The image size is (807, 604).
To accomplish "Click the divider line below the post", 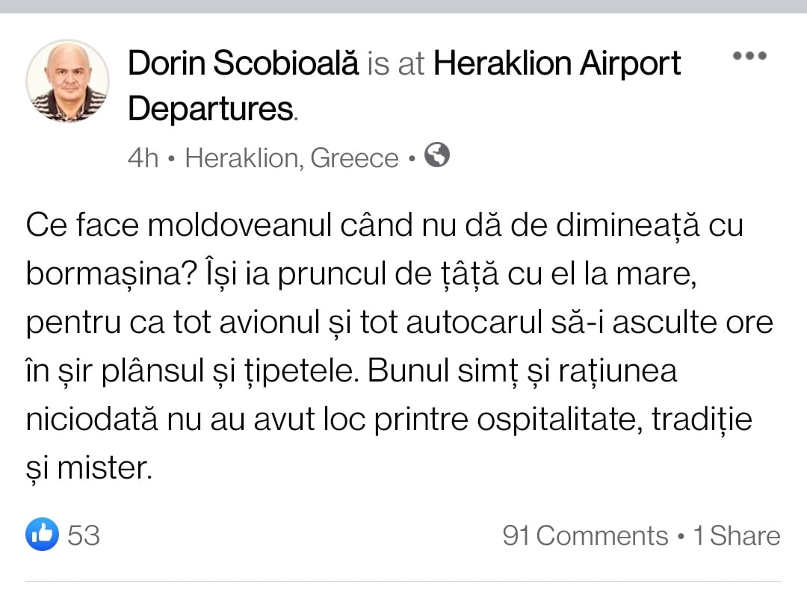I will click(x=403, y=581).
